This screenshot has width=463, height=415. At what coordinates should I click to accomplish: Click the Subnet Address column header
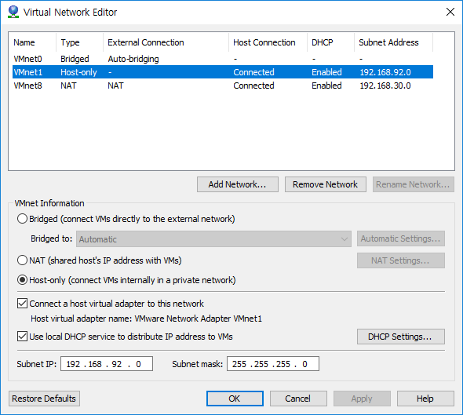click(394, 42)
